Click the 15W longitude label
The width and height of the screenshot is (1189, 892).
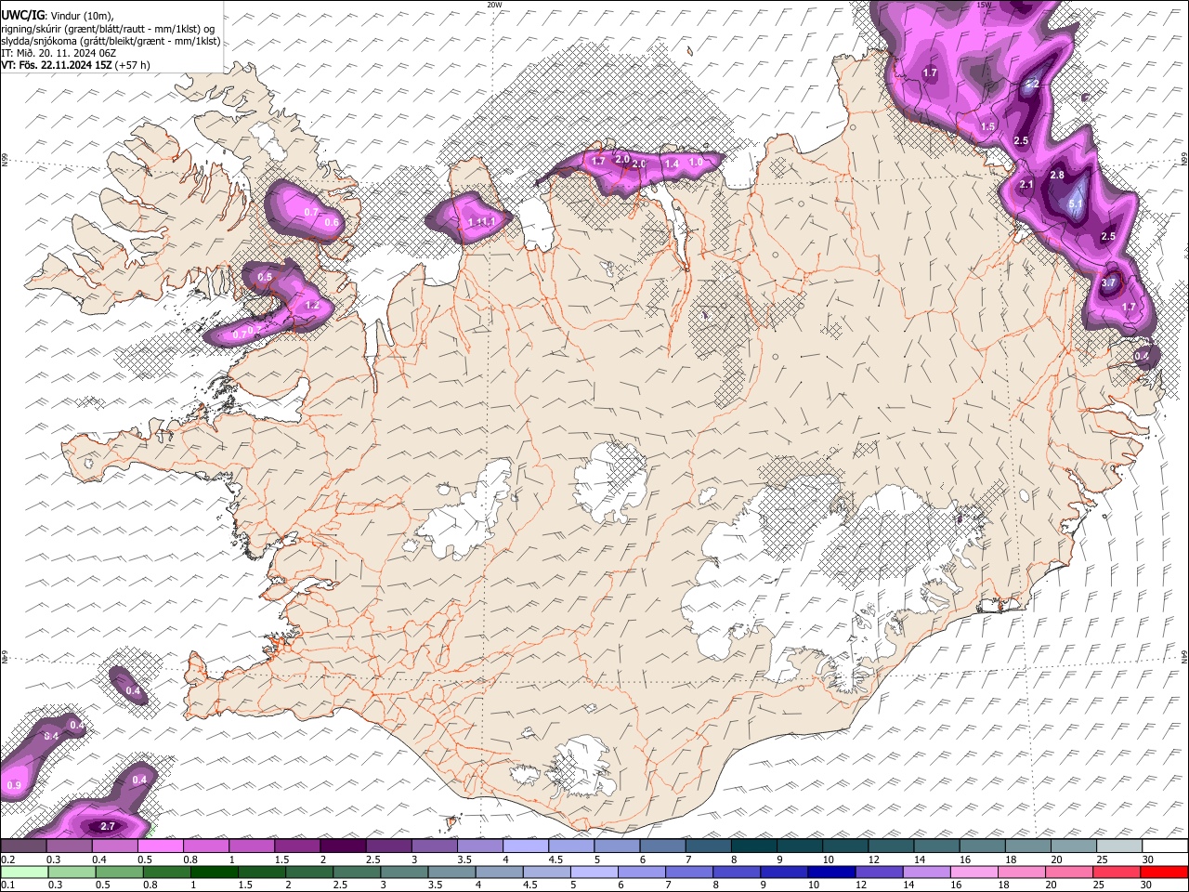[x=984, y=5]
